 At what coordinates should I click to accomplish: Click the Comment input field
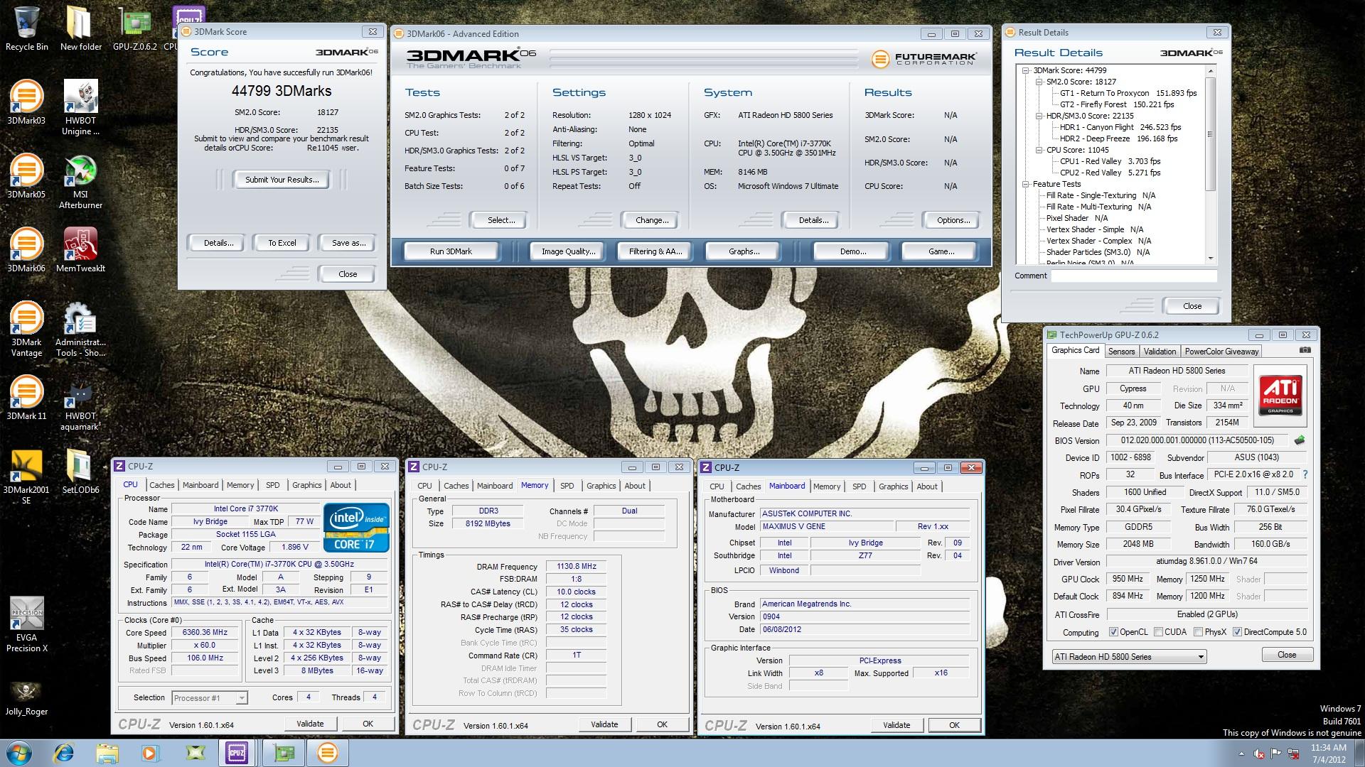[x=1134, y=276]
